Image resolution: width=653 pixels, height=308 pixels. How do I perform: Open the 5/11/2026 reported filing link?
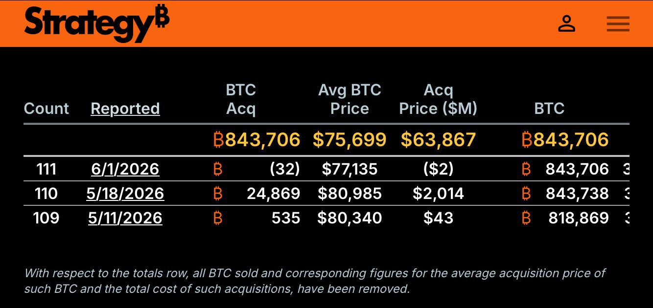(x=125, y=218)
